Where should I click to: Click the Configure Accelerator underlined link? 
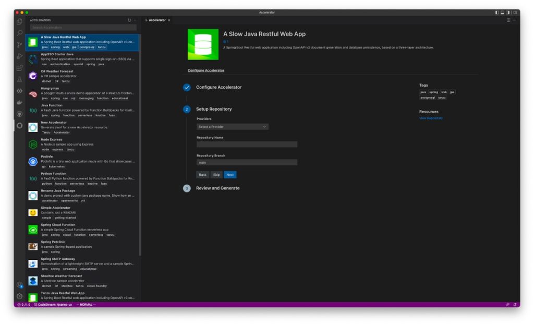205,70
